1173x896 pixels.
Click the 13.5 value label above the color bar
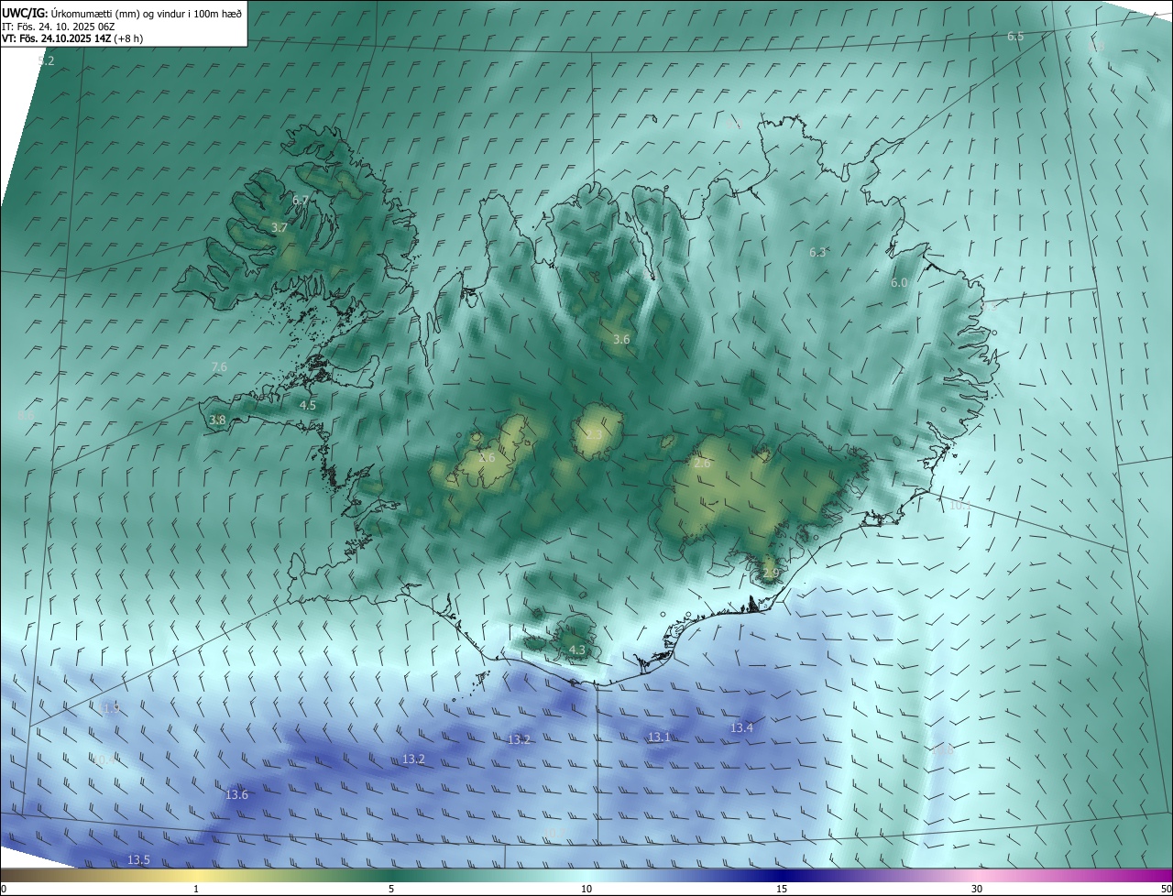point(138,859)
